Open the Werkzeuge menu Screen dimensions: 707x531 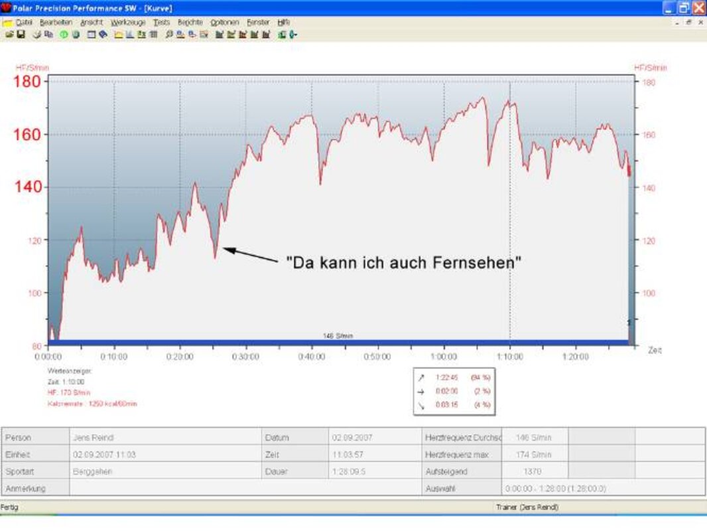coord(128,22)
